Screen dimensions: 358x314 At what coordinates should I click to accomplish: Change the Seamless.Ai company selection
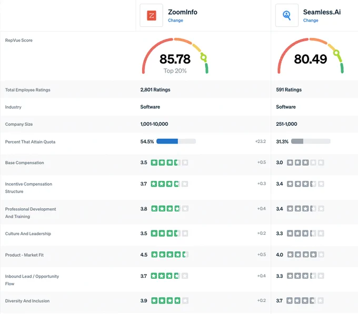(x=311, y=21)
